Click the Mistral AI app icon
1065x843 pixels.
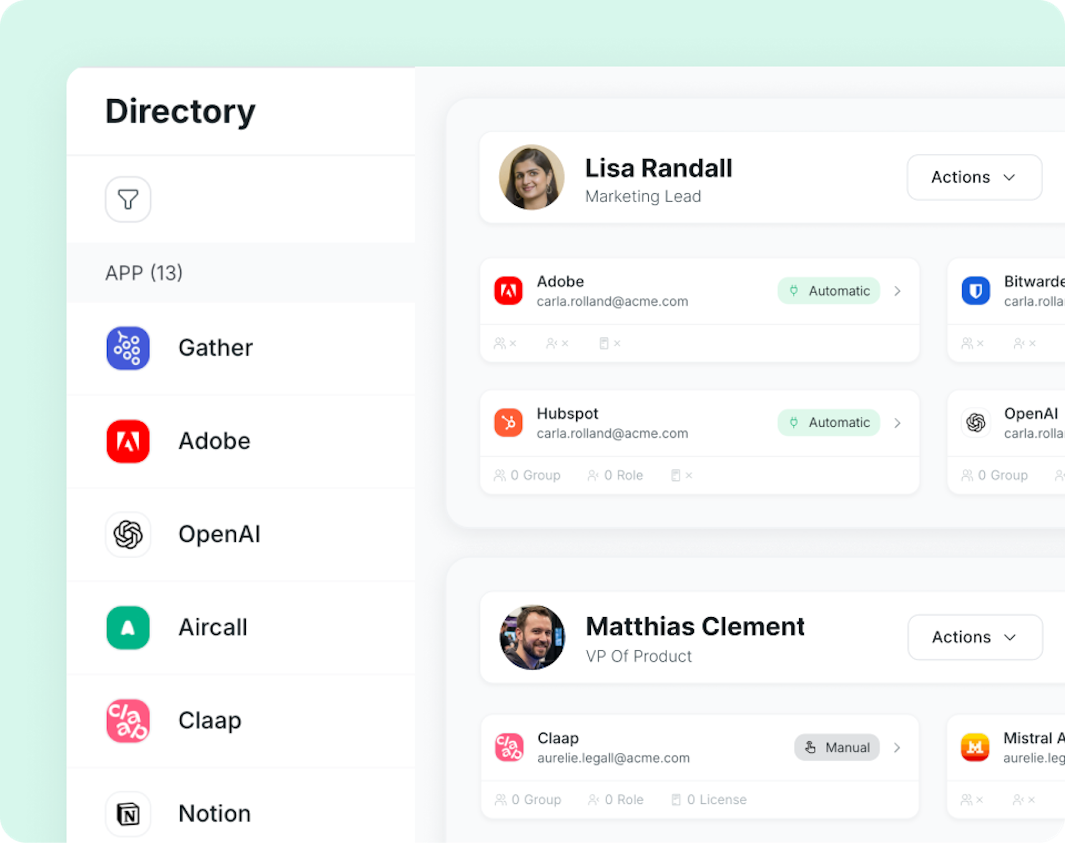pos(975,747)
